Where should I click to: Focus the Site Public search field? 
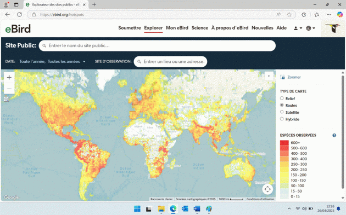tap(157, 46)
